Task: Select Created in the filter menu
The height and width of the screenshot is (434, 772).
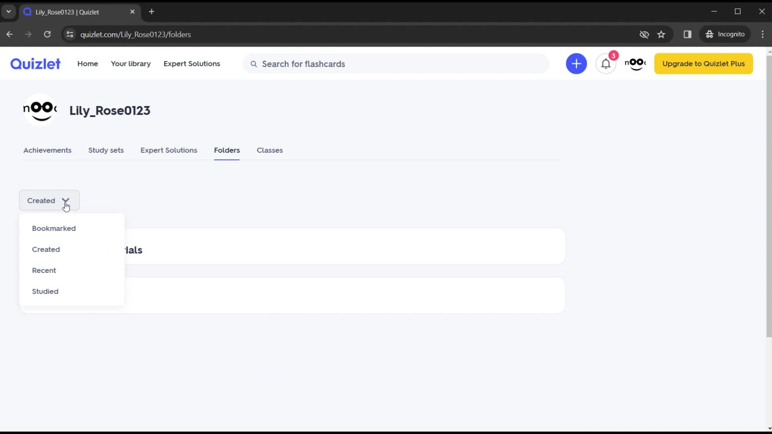Action: [x=46, y=249]
